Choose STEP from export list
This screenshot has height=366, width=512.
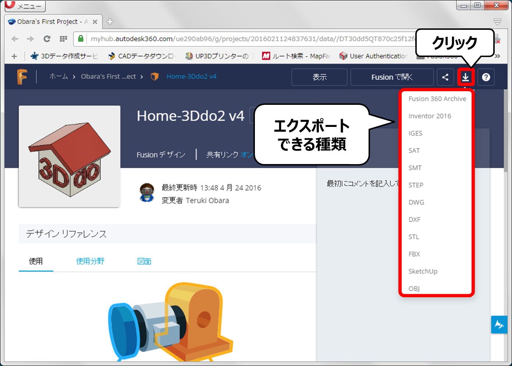click(x=416, y=185)
